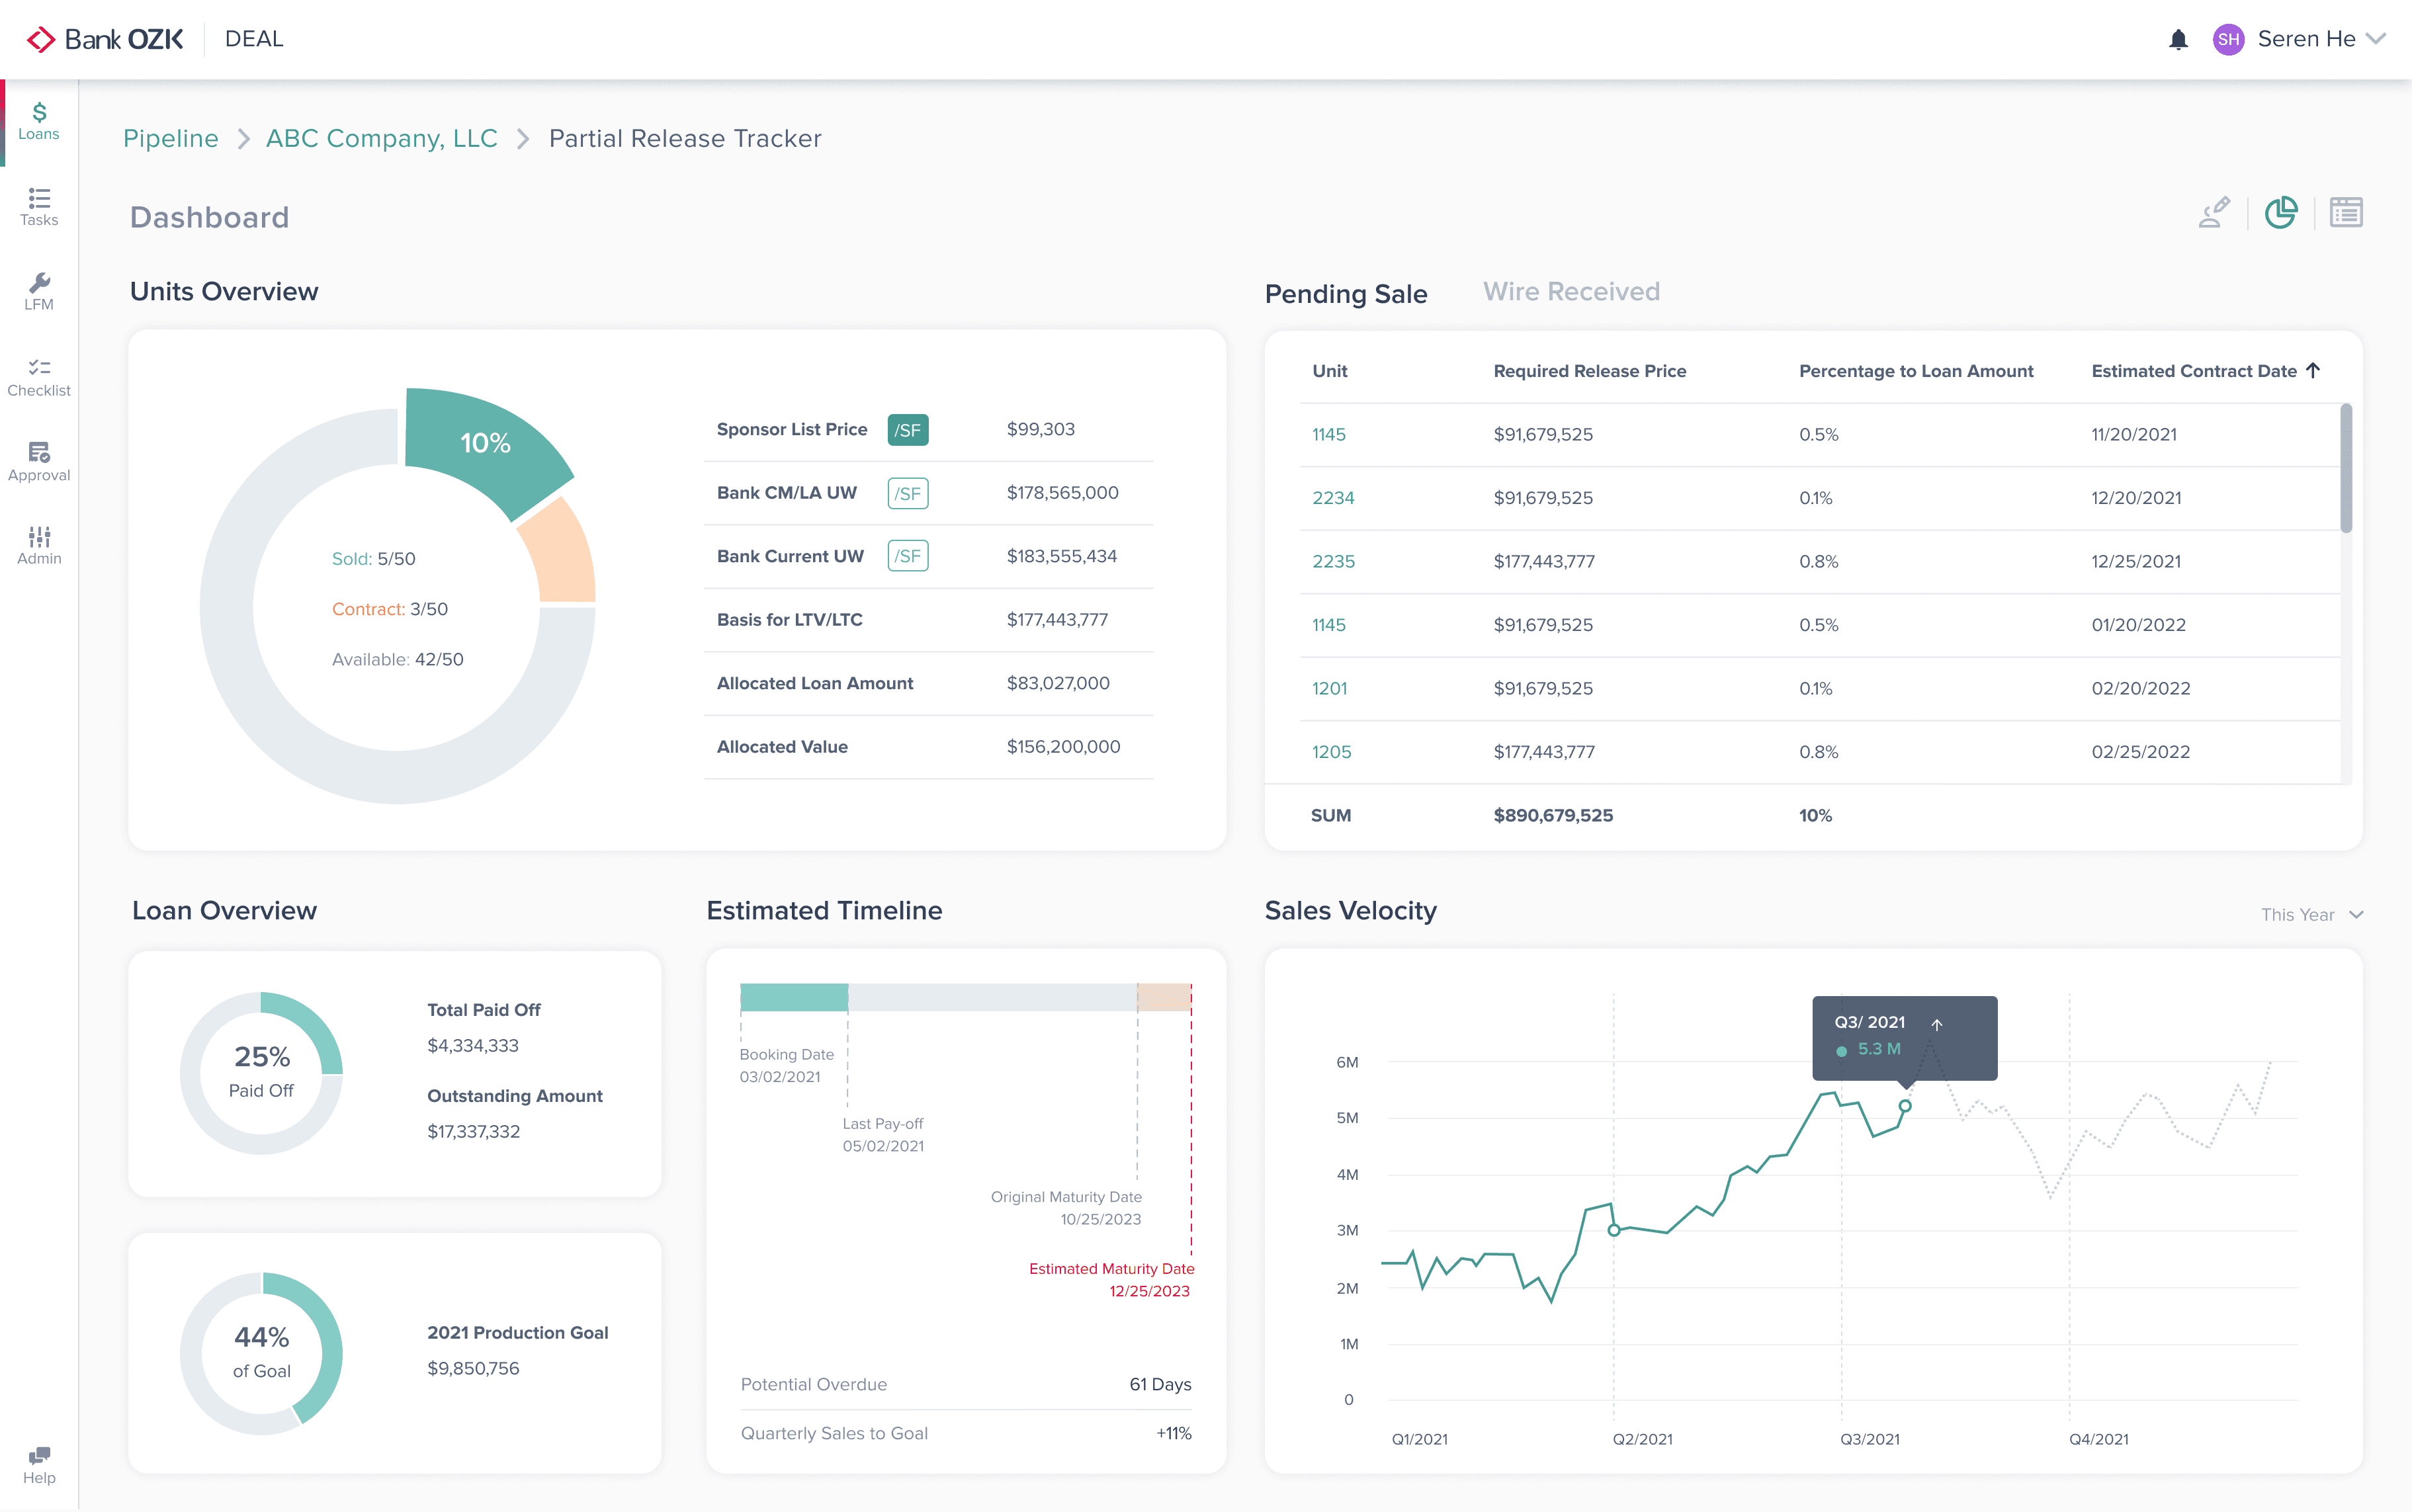Screen dimensions: 2412x1512
Task: Select the Pending Sale tab
Action: [1345, 294]
